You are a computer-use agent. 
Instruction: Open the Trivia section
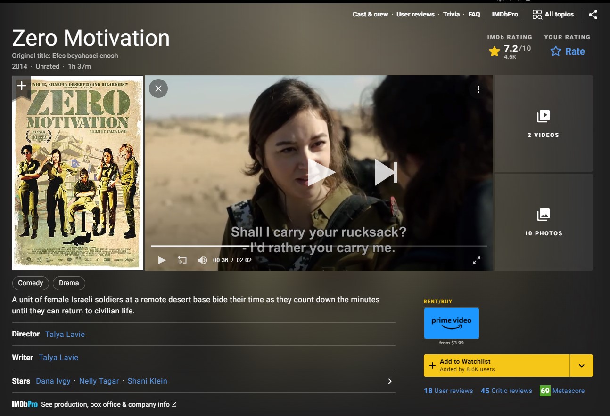point(451,15)
